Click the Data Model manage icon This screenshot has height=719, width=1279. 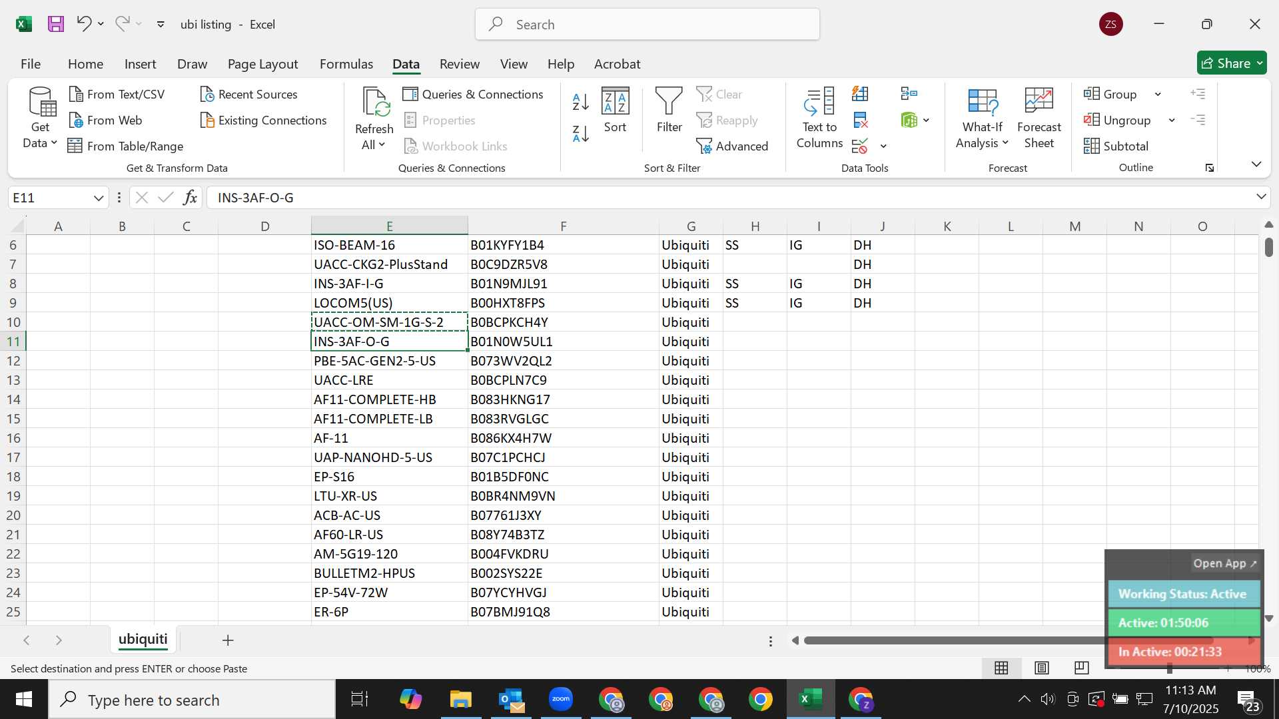(909, 120)
